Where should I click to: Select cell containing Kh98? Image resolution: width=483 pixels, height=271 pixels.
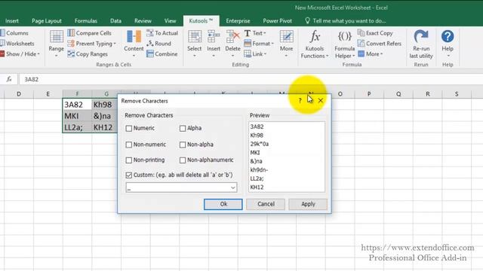(x=105, y=105)
